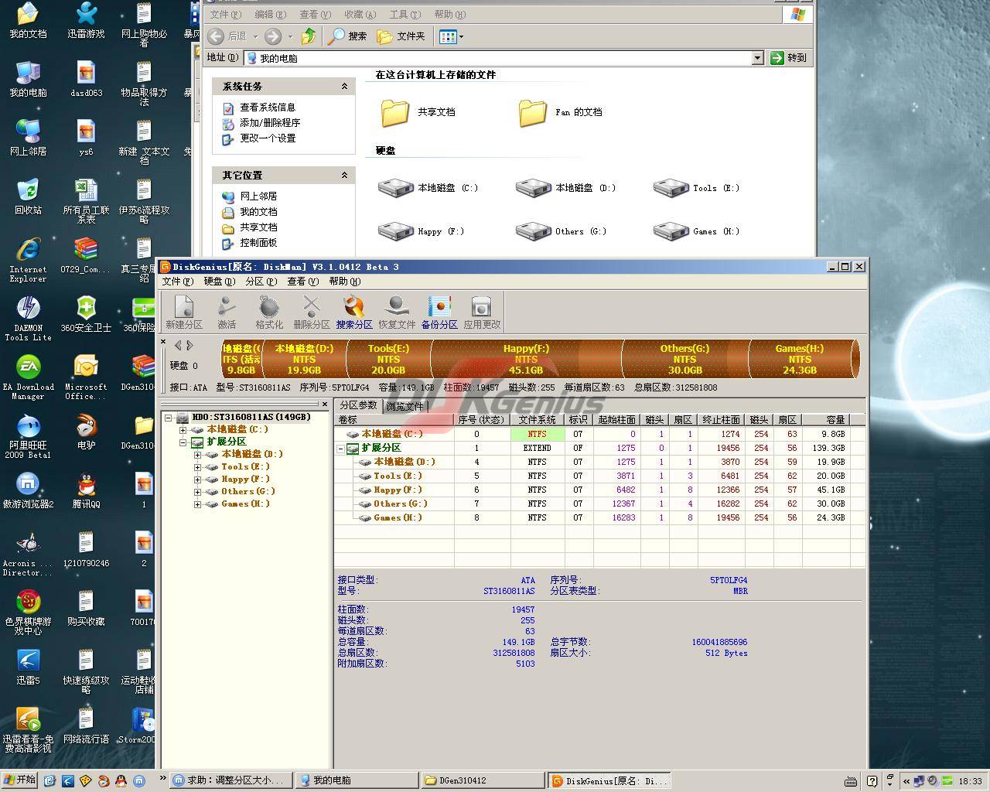Click Explorer 搜索 toolbar button
Image resolution: width=990 pixels, height=792 pixels.
click(347, 36)
